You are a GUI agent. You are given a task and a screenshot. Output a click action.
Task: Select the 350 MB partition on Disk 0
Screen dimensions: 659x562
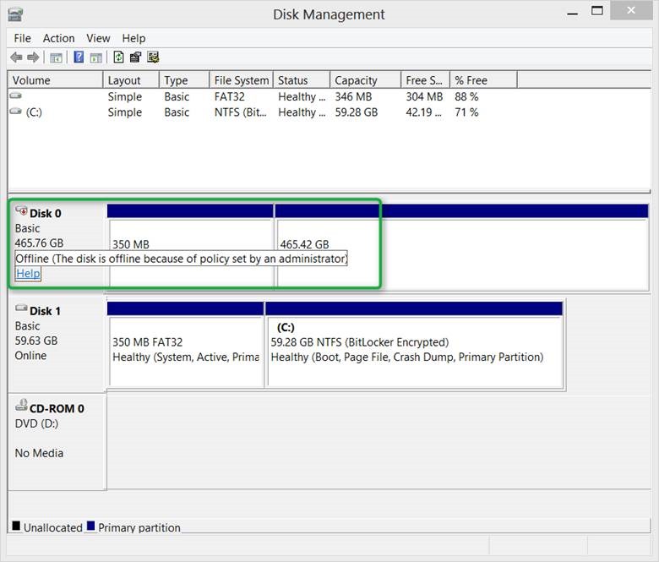pyautogui.click(x=191, y=247)
